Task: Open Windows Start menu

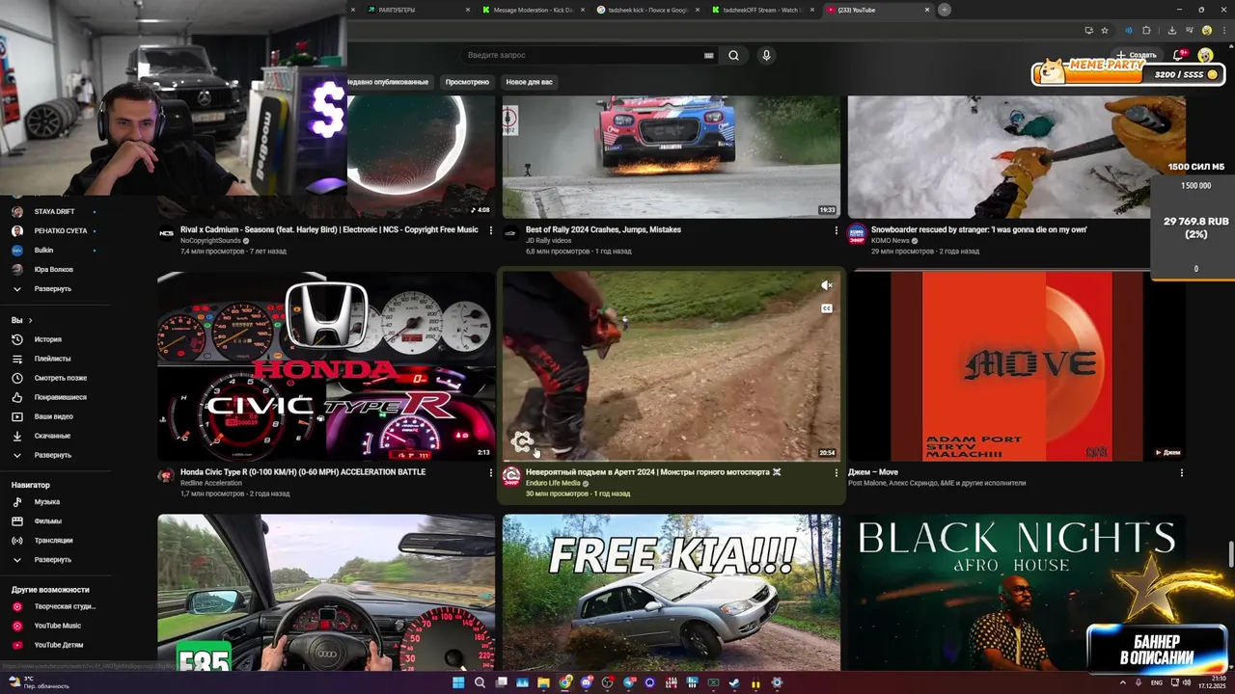Action: pyautogui.click(x=458, y=682)
